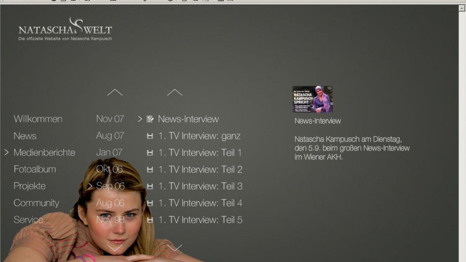Open the News-Interview preview thumbnail image
The width and height of the screenshot is (466, 262).
pos(312,99)
